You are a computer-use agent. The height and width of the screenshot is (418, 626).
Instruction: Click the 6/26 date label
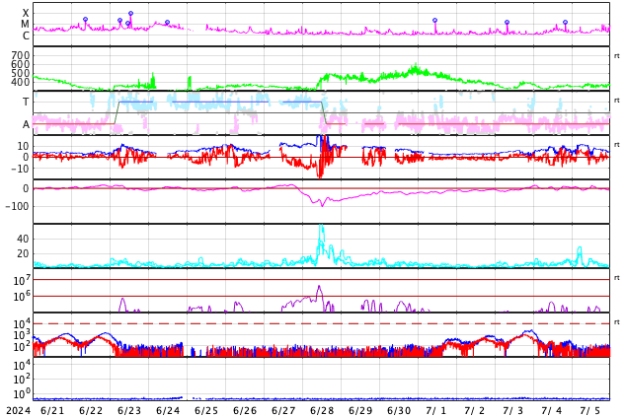click(x=245, y=411)
